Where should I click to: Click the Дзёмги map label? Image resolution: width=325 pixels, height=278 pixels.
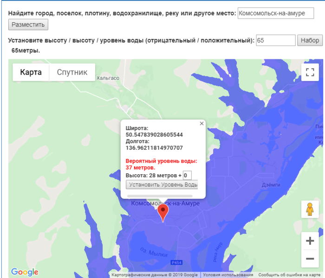pyautogui.click(x=271, y=185)
